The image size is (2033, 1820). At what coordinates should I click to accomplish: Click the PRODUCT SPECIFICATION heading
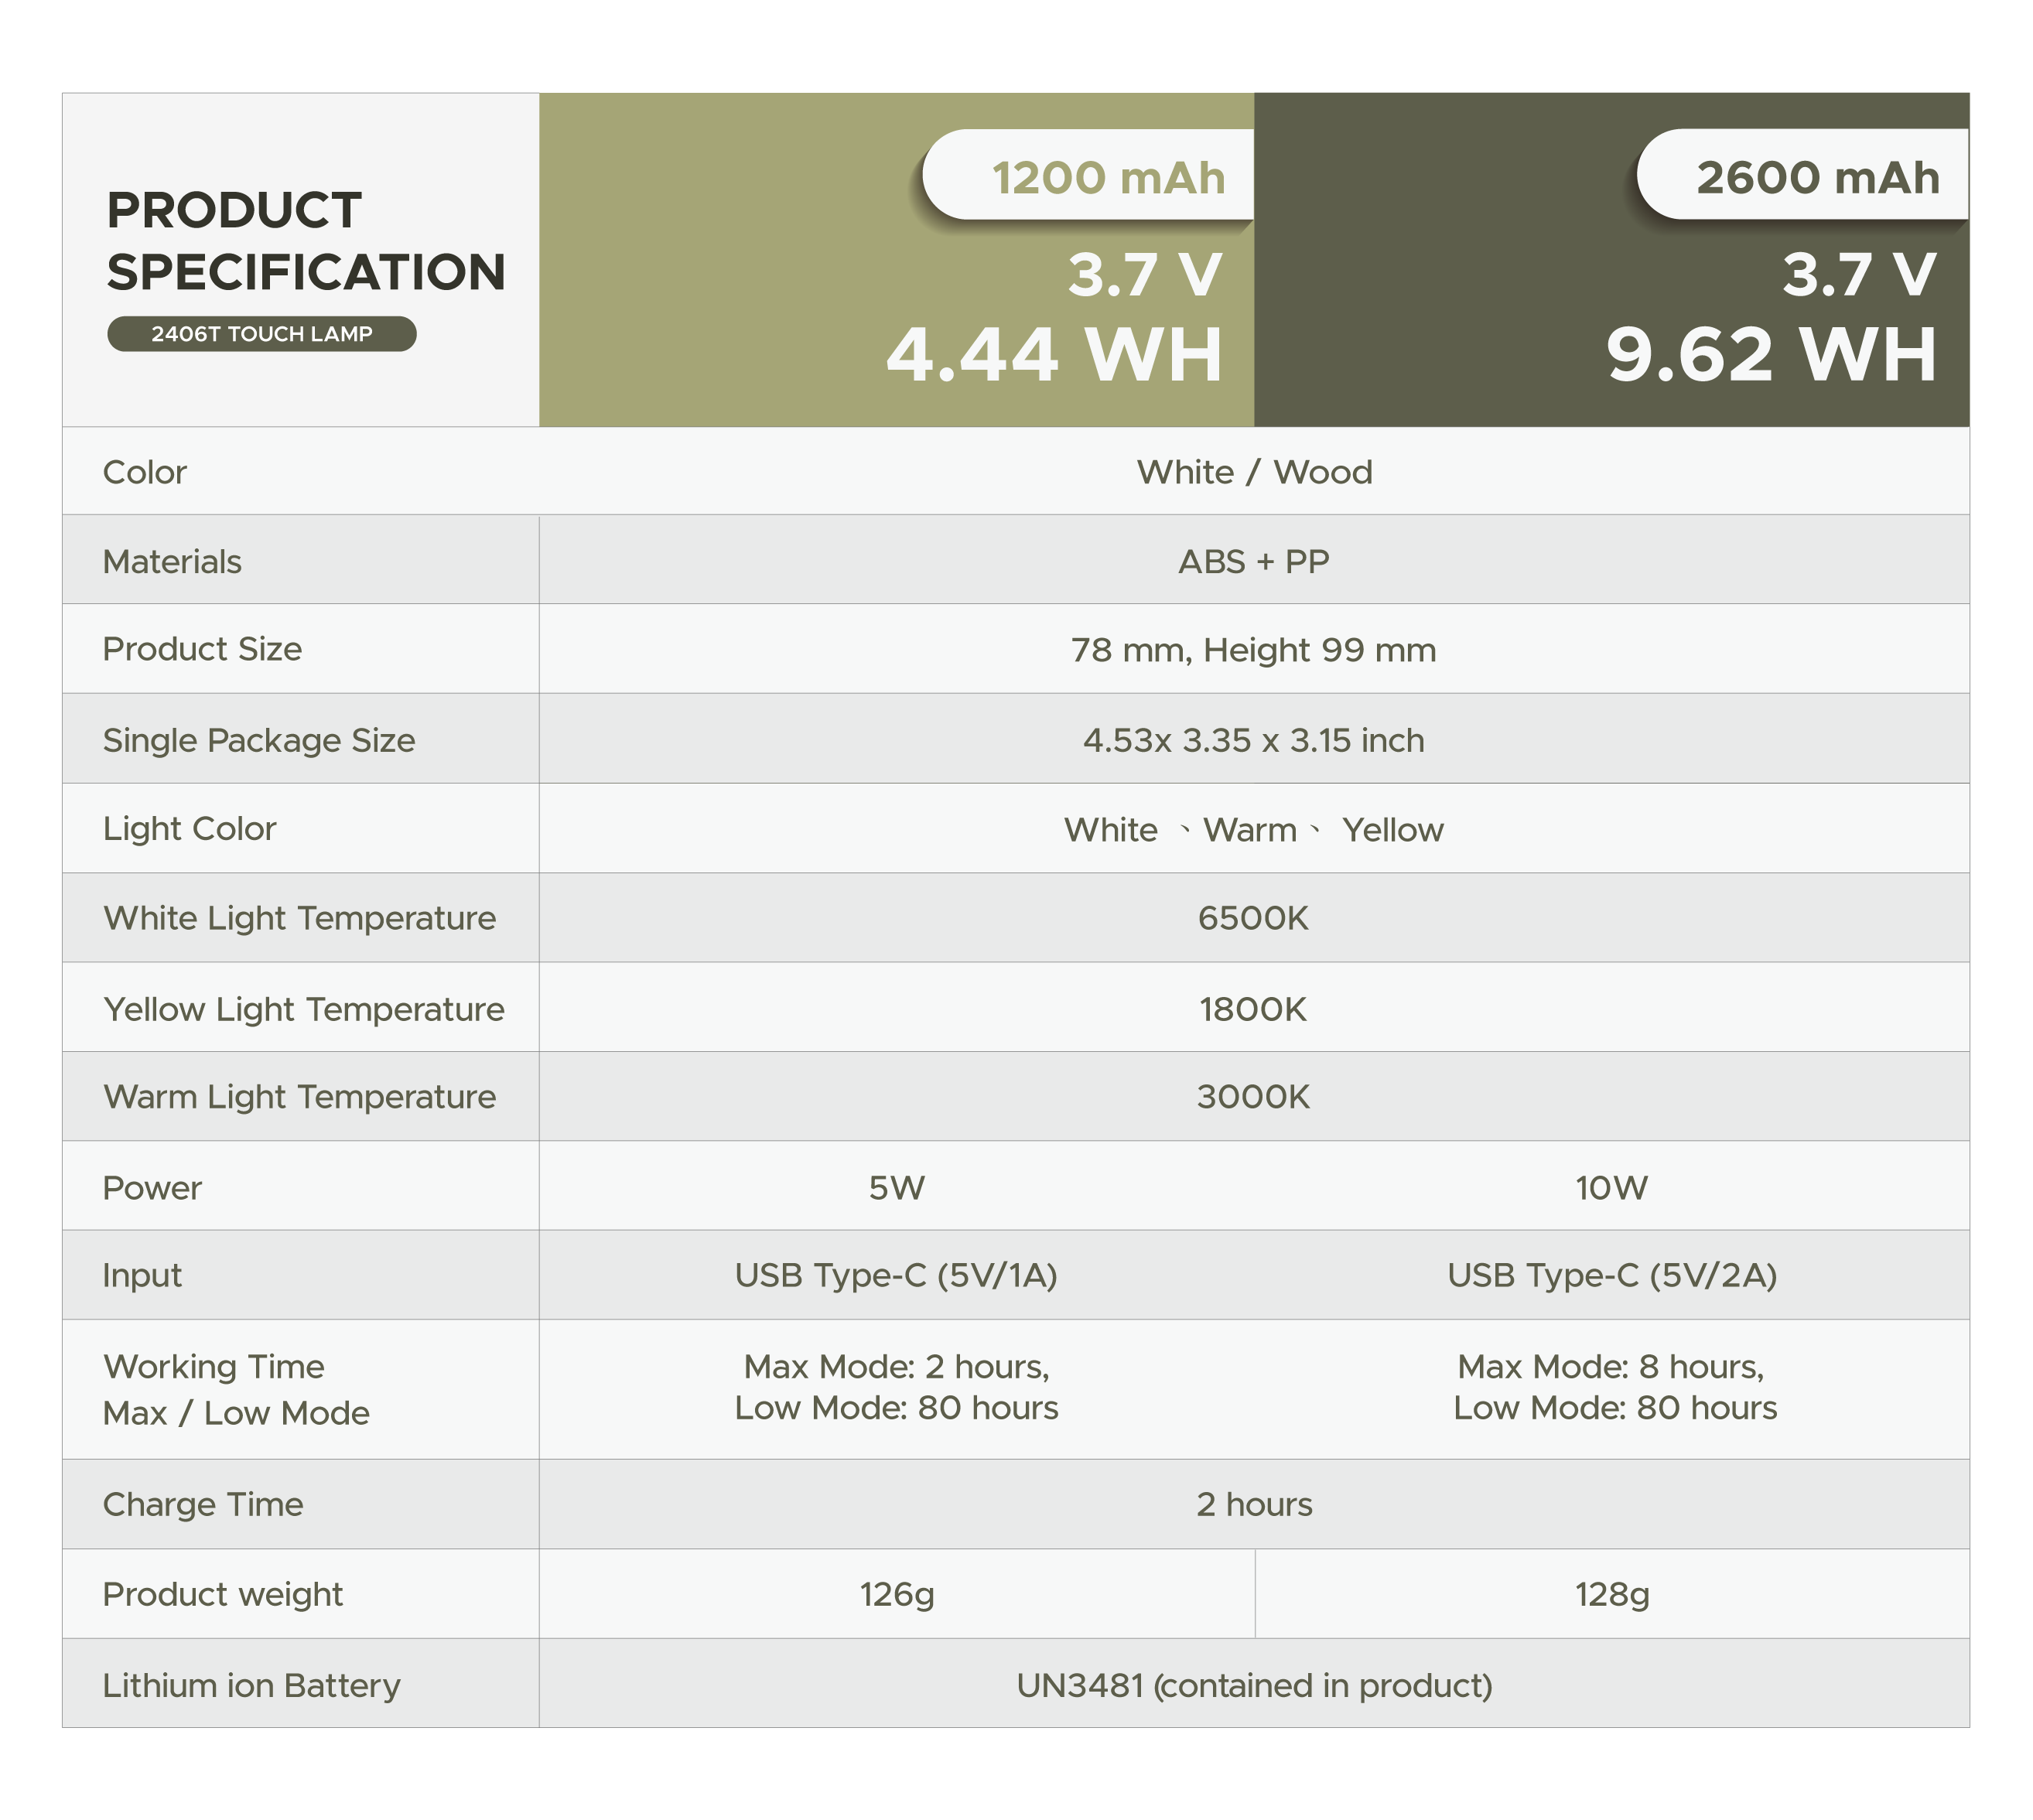305,241
